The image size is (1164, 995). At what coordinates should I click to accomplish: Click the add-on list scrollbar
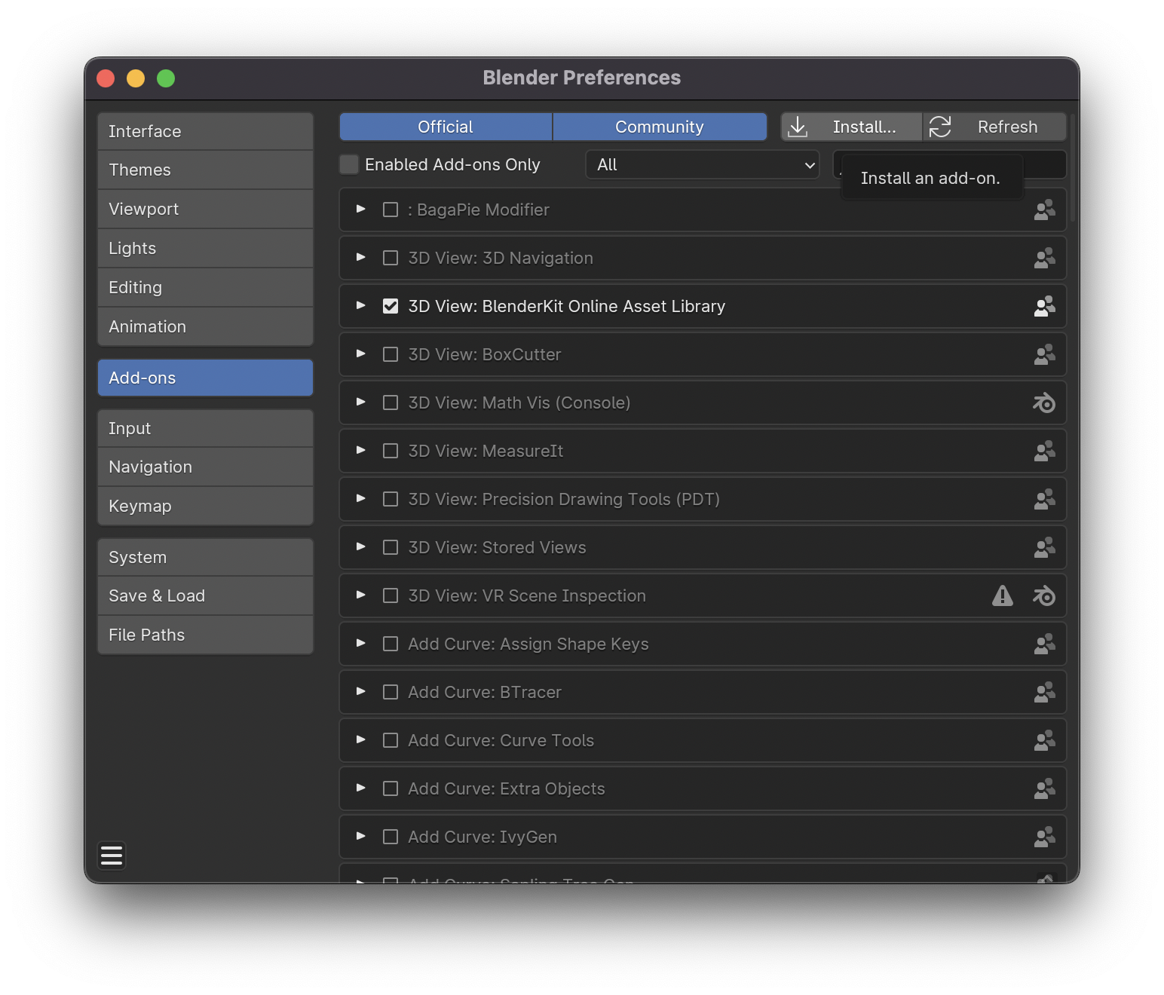[x=1072, y=167]
